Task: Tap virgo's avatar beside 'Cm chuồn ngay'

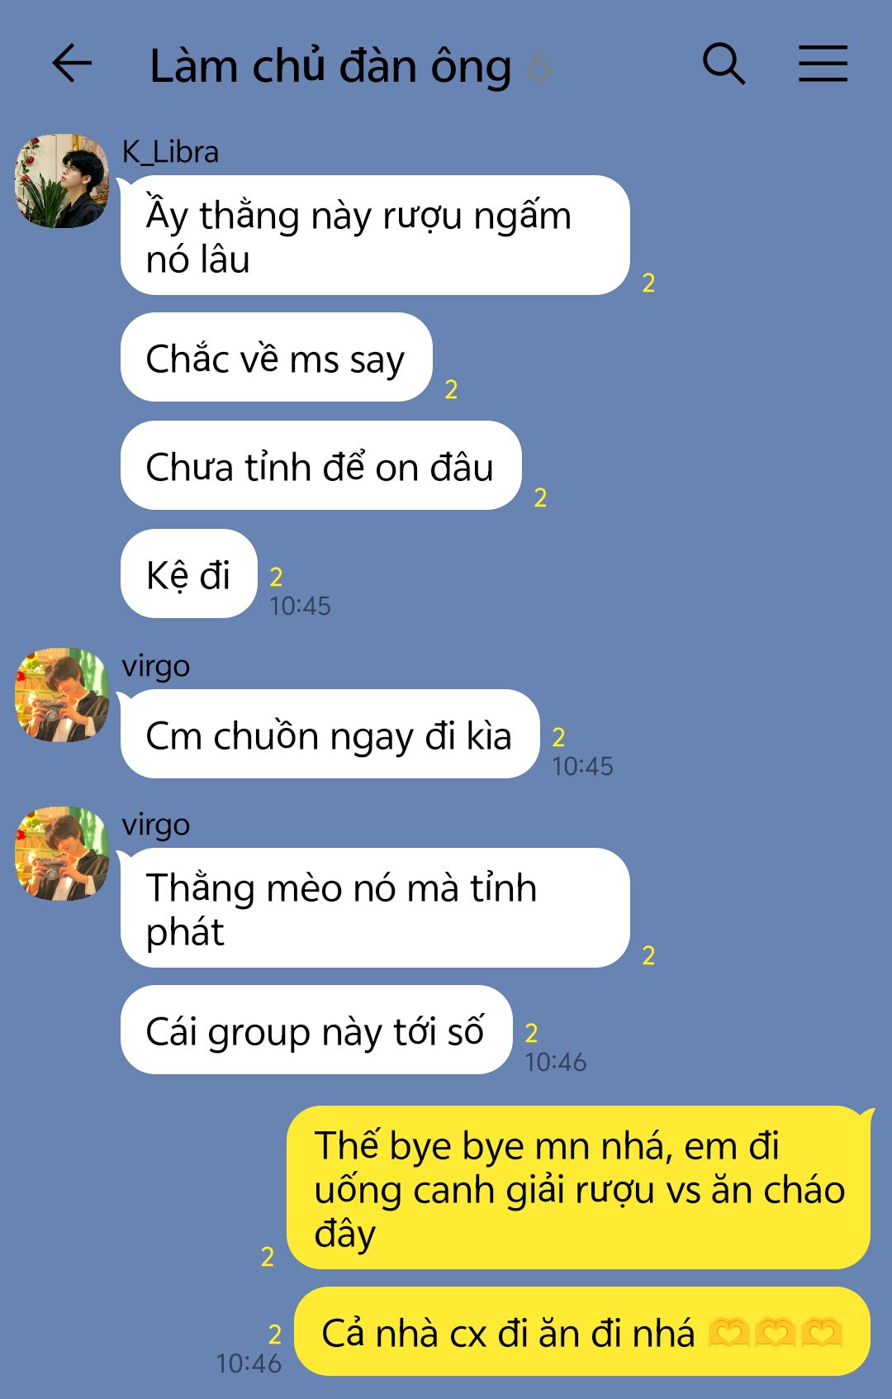Action: pyautogui.click(x=62, y=695)
